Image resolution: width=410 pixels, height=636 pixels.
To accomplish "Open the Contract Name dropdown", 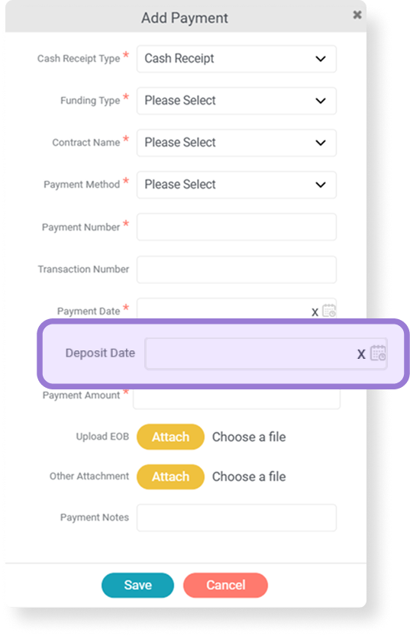I will [x=237, y=143].
